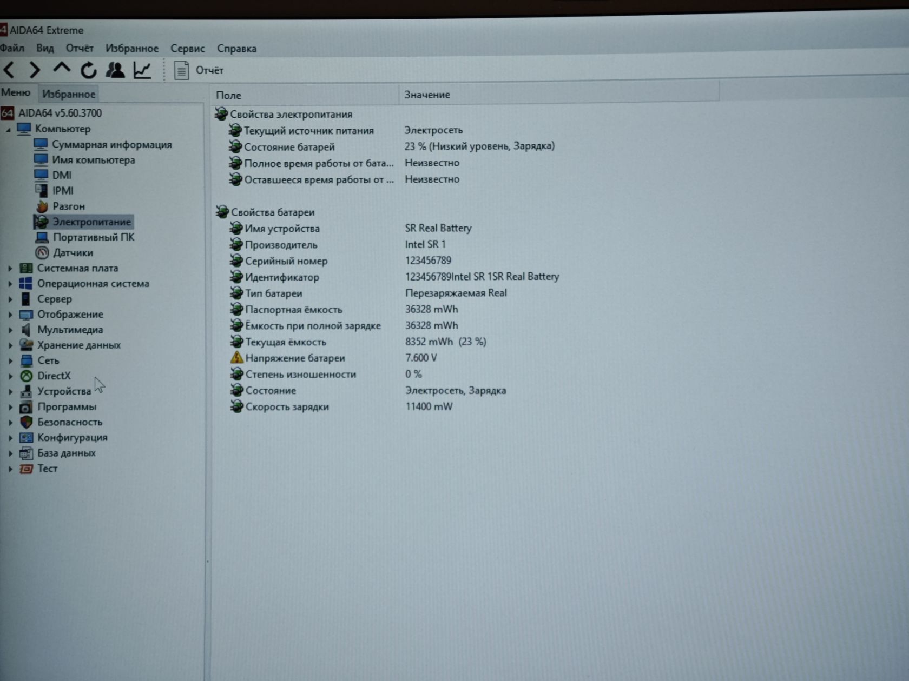Screen dimensions: 909x681
Task: Click the Сеть network icon
Action: [26, 360]
